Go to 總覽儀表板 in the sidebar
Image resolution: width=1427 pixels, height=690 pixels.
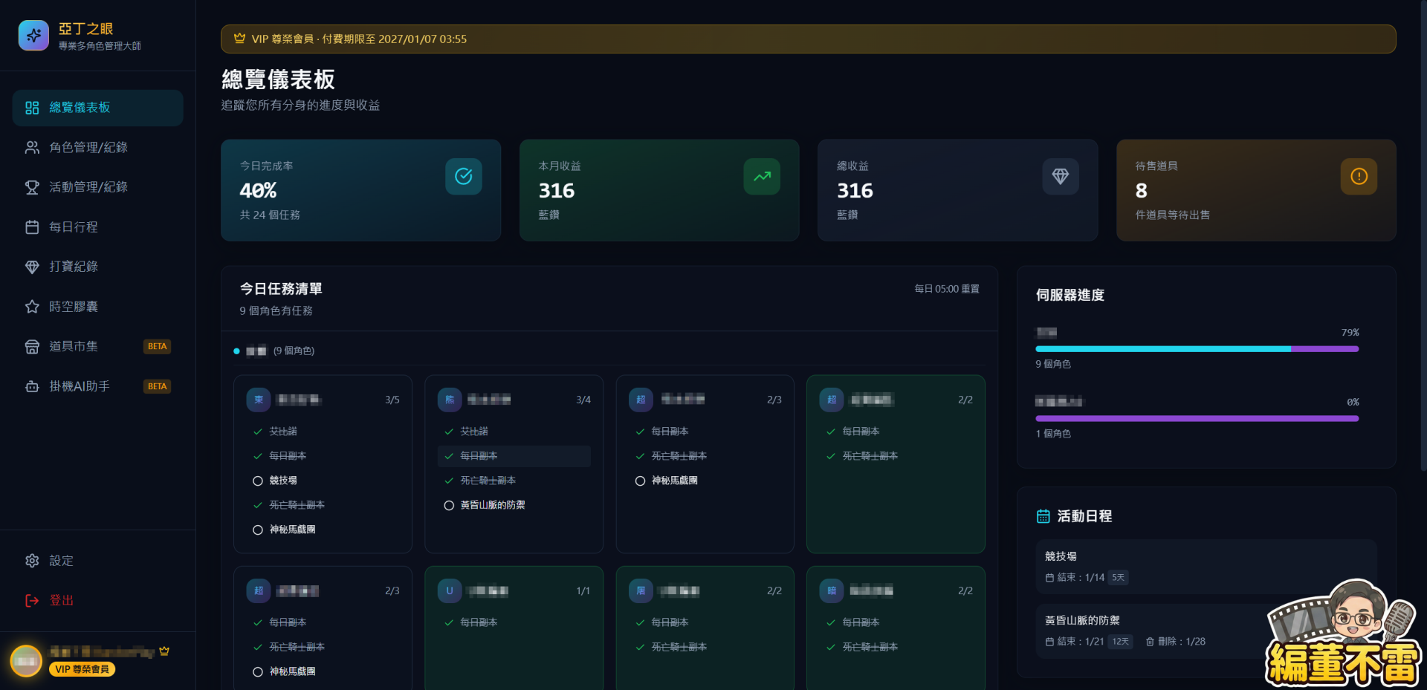[98, 108]
